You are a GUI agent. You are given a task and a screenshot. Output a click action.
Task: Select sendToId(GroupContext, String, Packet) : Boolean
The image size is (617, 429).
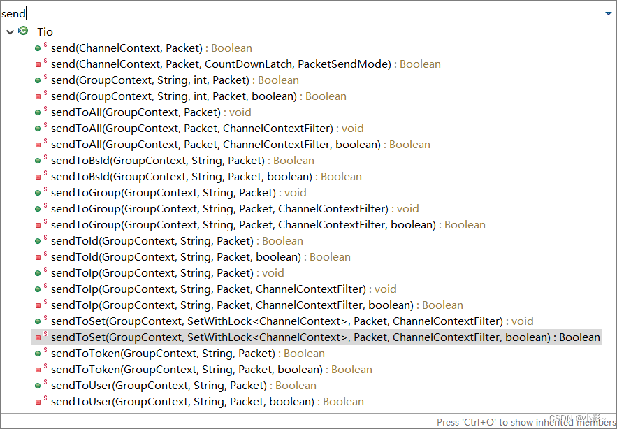pos(177,241)
